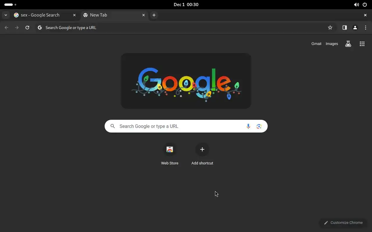Close the New Tab tab
This screenshot has height=232, width=372.
click(x=144, y=15)
